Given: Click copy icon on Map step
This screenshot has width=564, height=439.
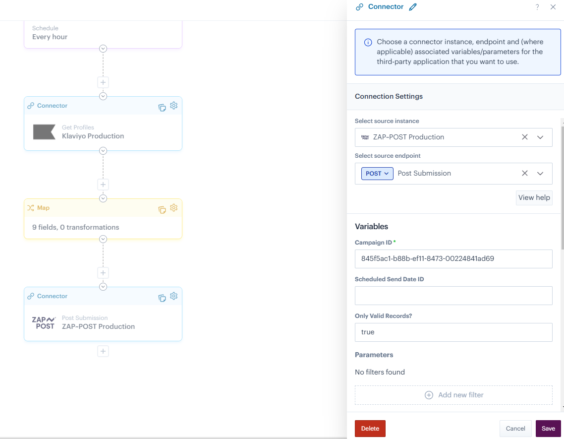Looking at the screenshot, I should coord(162,209).
